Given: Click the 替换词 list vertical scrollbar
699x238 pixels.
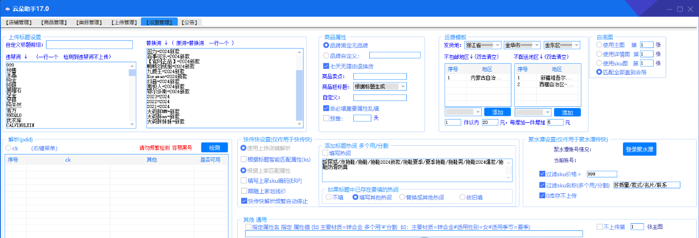Looking at the screenshot, I should 299,87.
